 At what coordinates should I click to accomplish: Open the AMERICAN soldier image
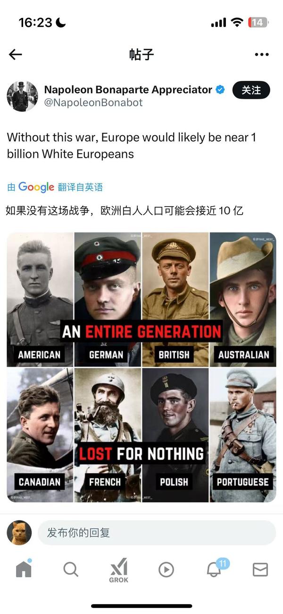40,299
